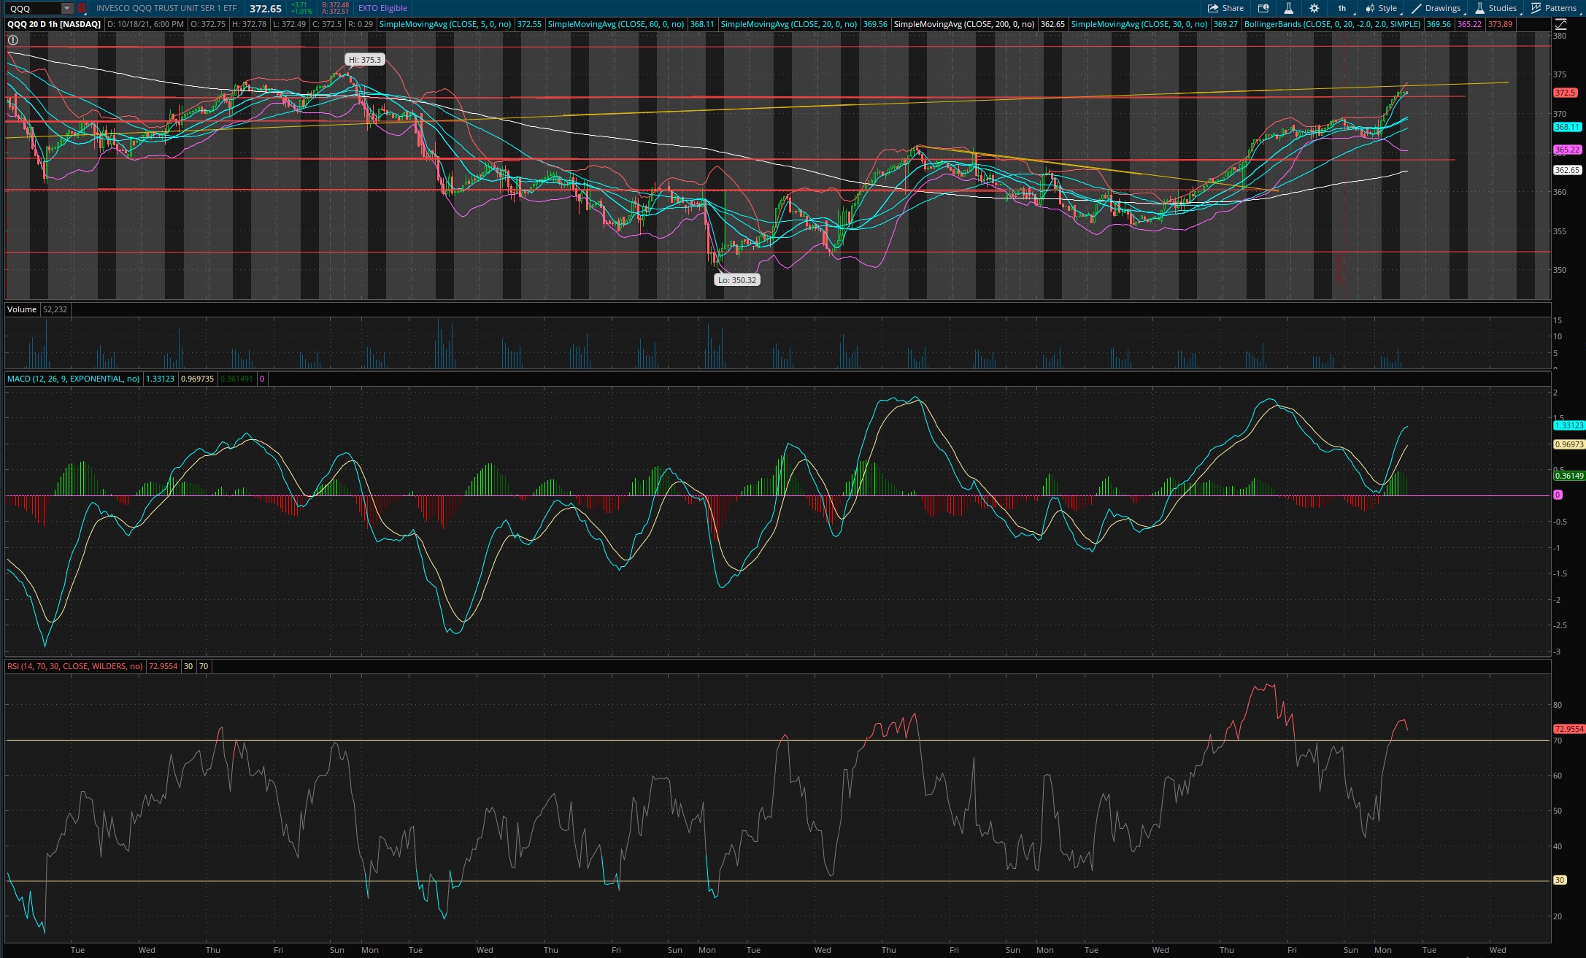Click the 0.96973 signal axis tag
1586x958 pixels.
click(x=1569, y=444)
